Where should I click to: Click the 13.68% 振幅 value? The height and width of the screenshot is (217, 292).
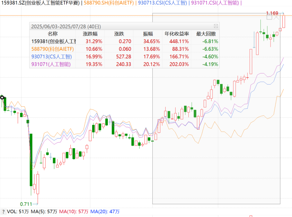152,49
